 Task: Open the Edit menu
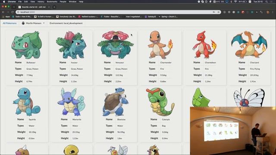(26, 2)
